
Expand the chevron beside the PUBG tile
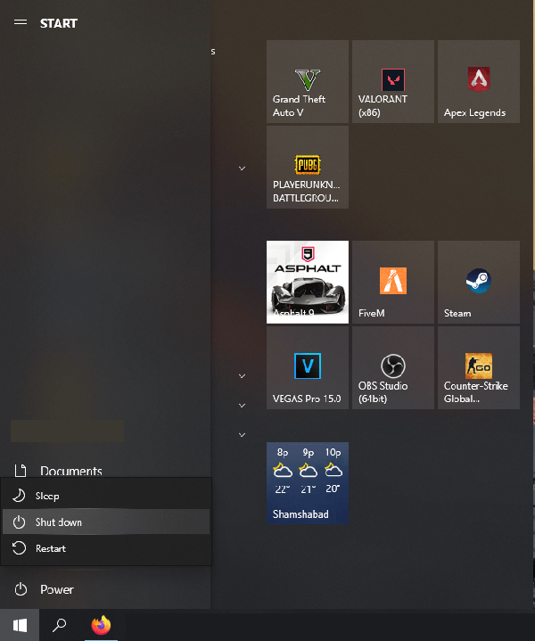(242, 167)
